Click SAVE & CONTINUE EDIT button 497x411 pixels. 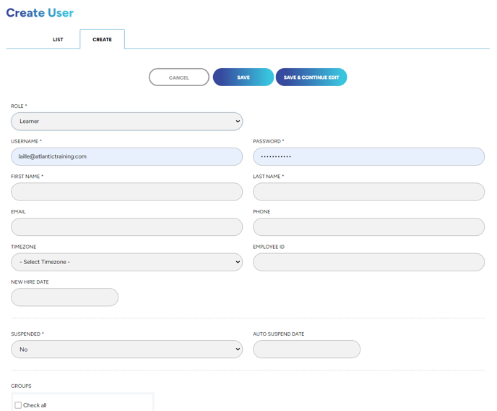point(311,77)
